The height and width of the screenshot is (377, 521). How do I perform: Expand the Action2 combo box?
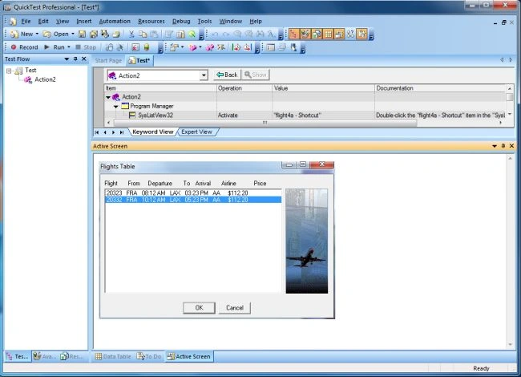coord(204,75)
